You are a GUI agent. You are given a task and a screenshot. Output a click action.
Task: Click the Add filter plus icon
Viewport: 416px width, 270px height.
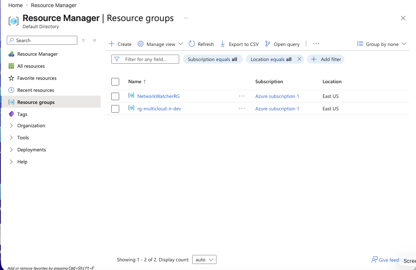click(x=313, y=59)
